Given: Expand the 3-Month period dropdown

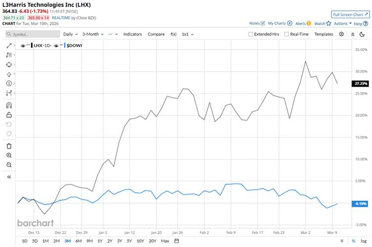Looking at the screenshot, I should click(92, 35).
